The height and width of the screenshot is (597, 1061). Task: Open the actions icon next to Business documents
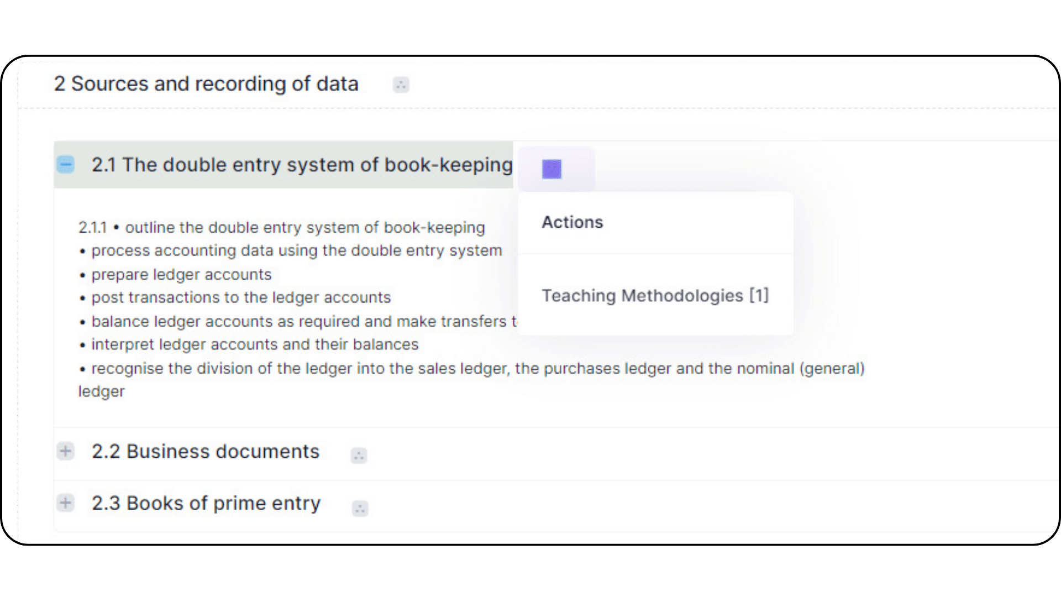359,455
